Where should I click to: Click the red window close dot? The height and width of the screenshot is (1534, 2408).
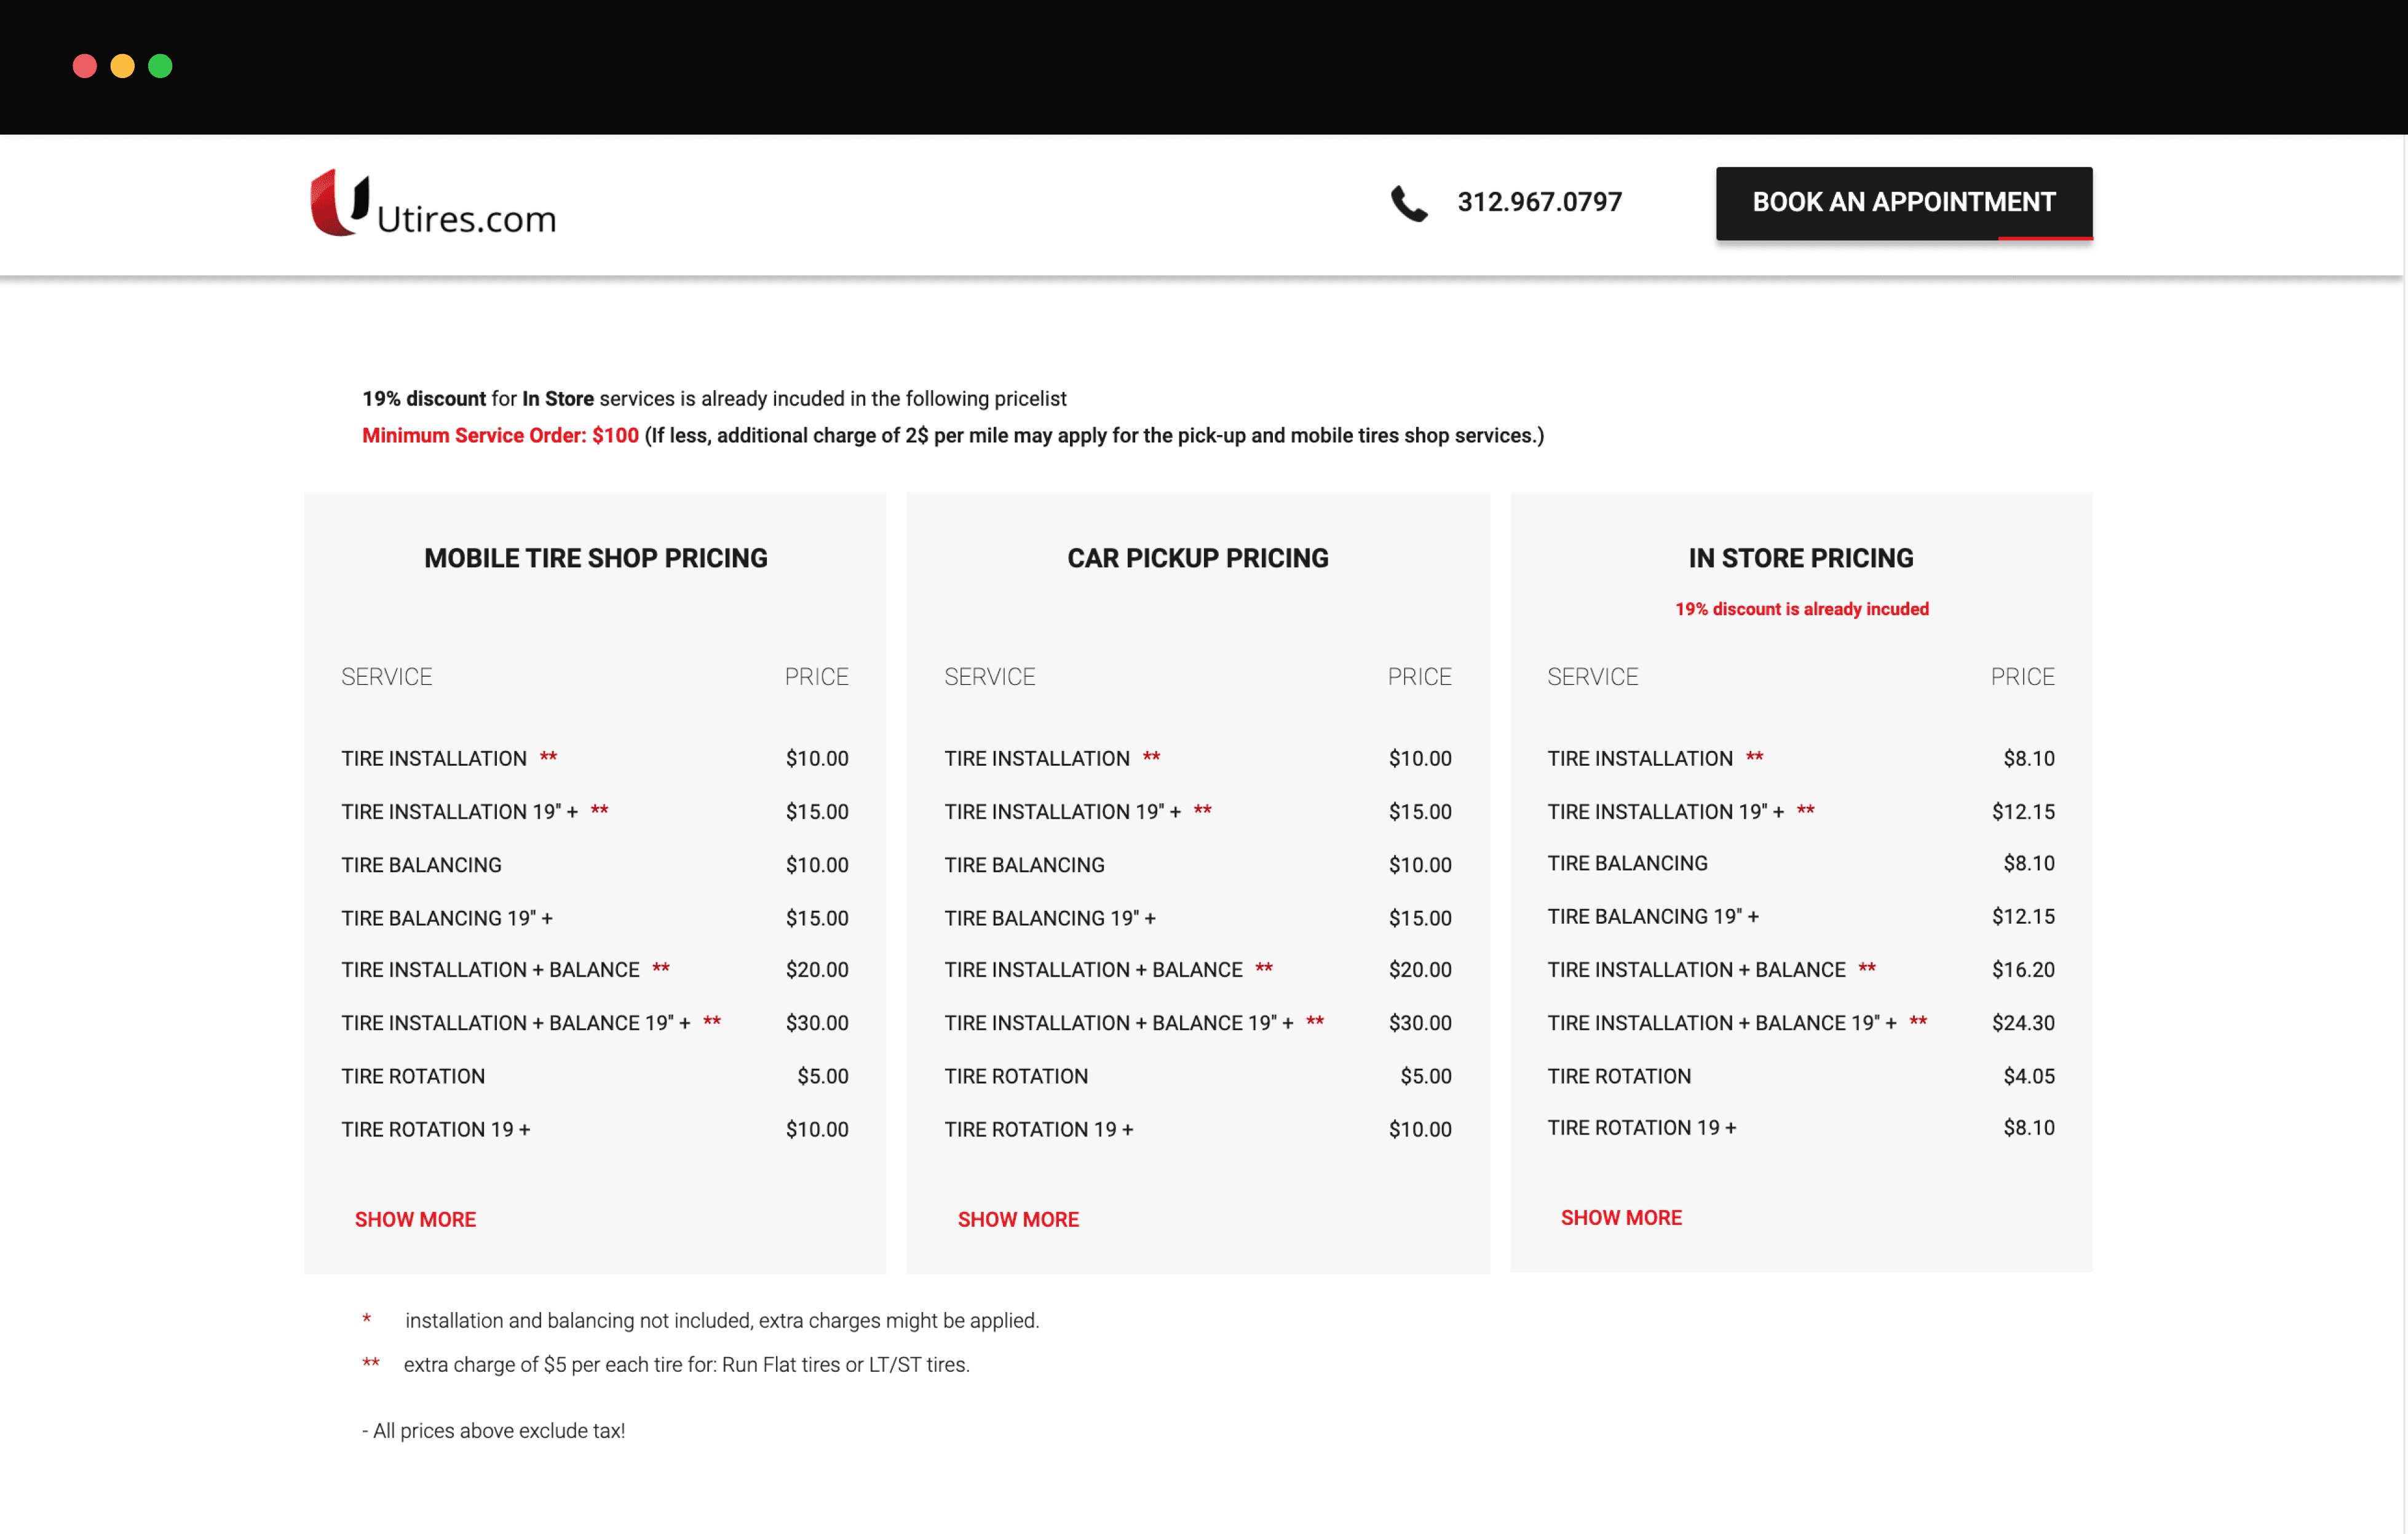click(x=85, y=66)
